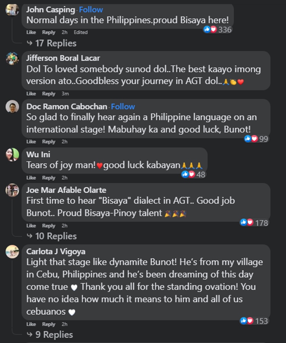Open Carlota J Vigoya's profile picture
This screenshot has height=343, width=286.
[x=12, y=251]
